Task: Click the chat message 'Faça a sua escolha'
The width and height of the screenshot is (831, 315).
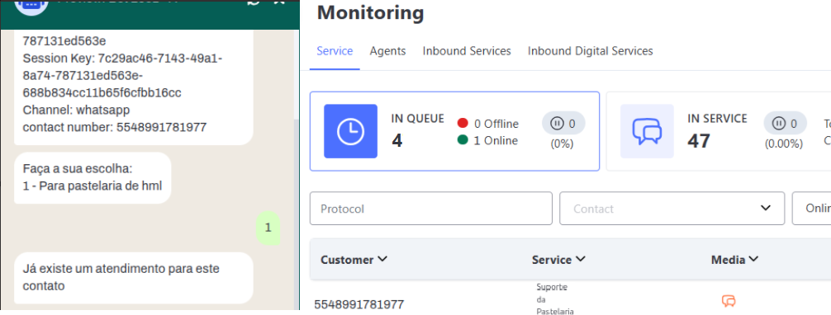Action: [x=93, y=177]
